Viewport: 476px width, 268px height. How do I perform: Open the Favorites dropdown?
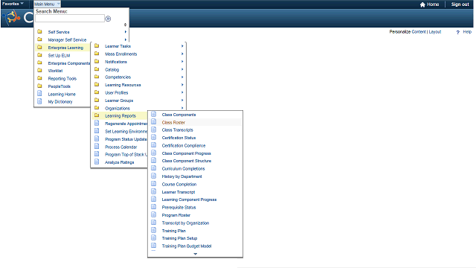coord(13,4)
